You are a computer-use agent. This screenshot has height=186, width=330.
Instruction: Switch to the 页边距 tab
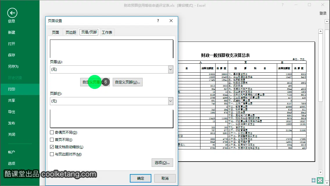(x=71, y=32)
